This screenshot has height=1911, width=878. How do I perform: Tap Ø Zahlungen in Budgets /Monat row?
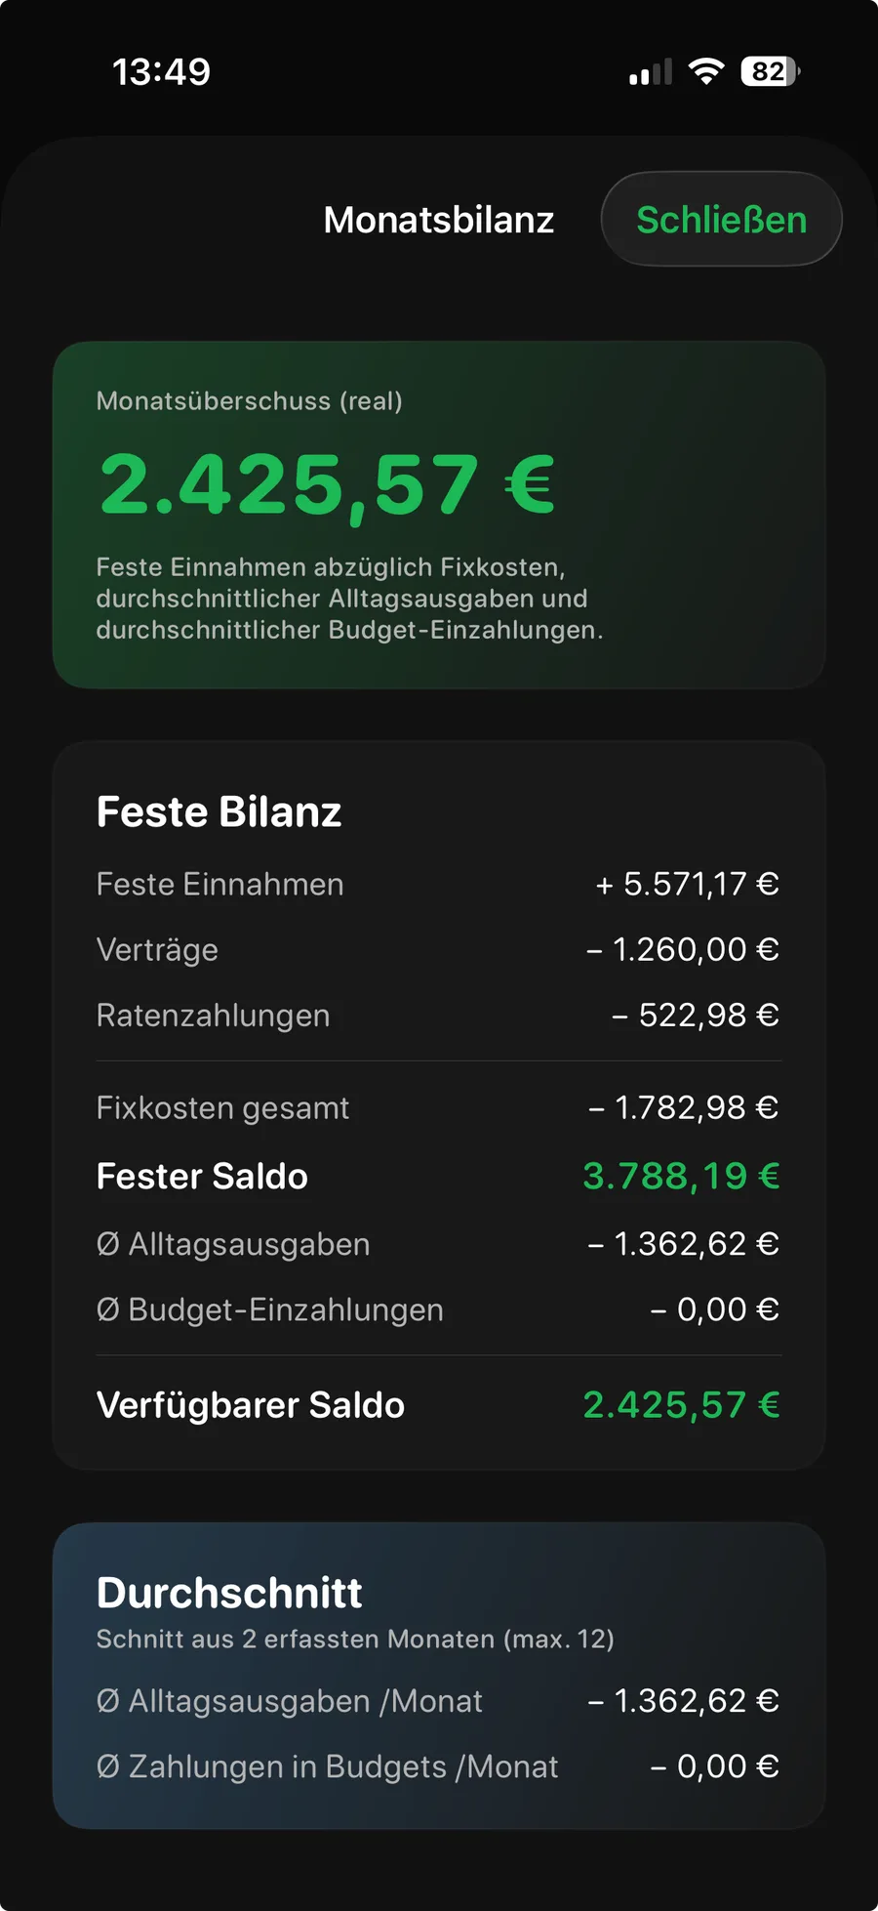point(439,1766)
